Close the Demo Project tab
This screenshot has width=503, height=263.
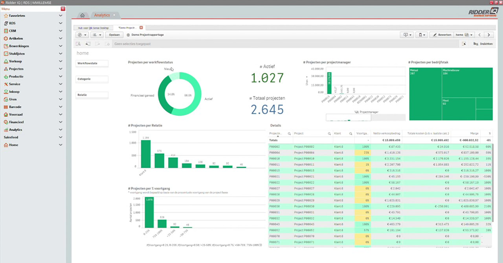pos(141,27)
